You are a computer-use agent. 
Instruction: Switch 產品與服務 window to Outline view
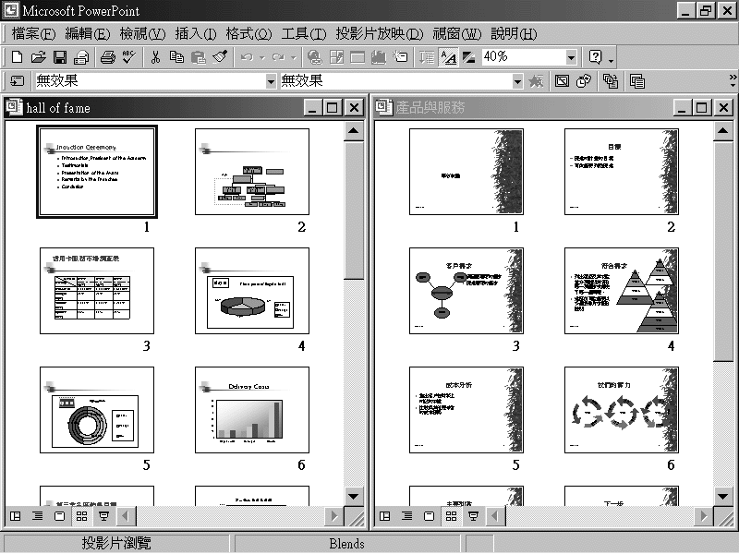pos(406,516)
